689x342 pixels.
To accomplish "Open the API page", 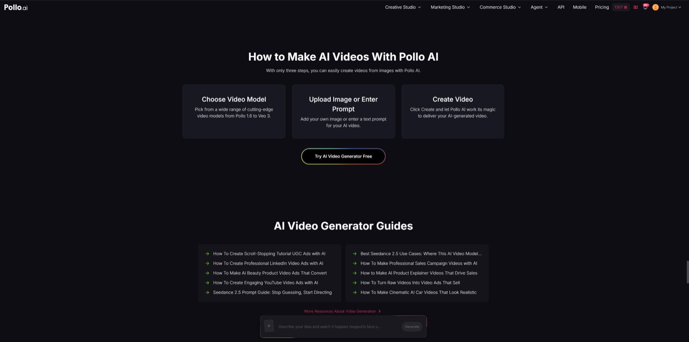I will pyautogui.click(x=561, y=7).
